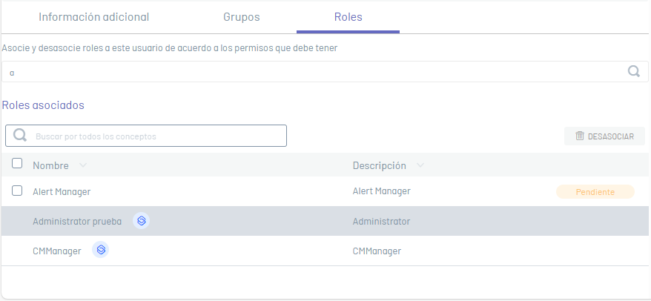
Task: Open the Descripción column sort chevron
Action: point(420,165)
